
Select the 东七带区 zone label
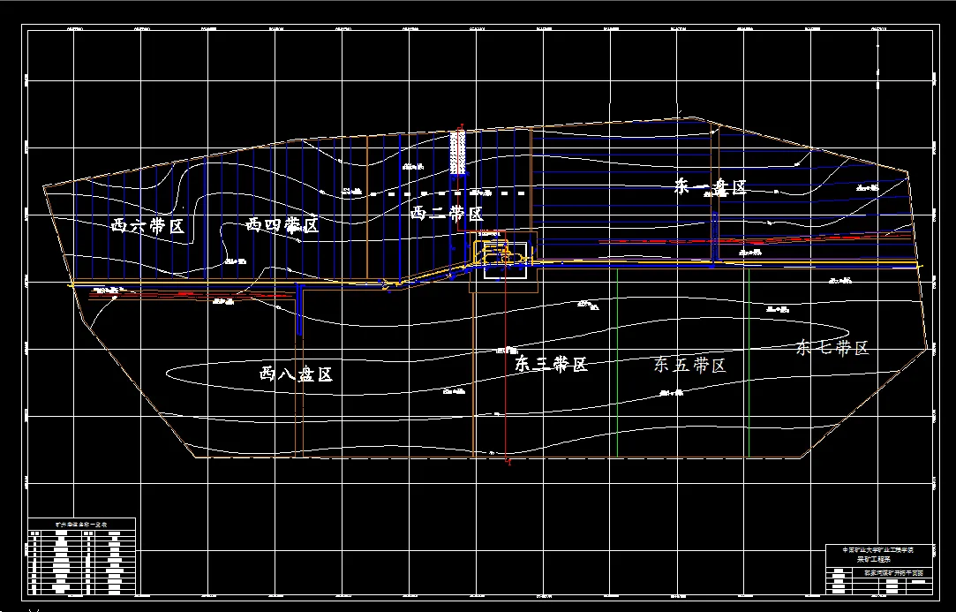[832, 349]
